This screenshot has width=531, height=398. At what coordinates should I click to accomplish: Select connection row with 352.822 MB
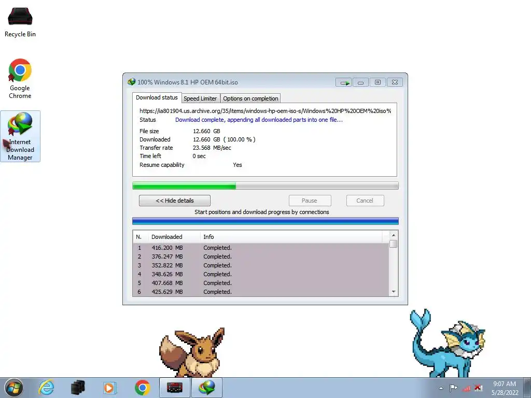261,265
